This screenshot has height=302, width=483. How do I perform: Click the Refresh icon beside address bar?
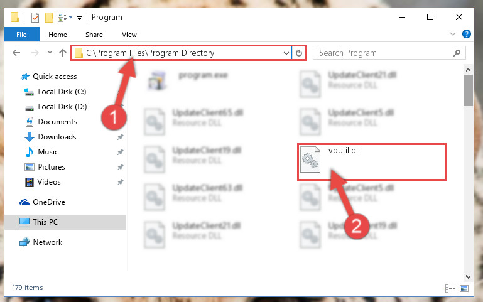(x=298, y=53)
